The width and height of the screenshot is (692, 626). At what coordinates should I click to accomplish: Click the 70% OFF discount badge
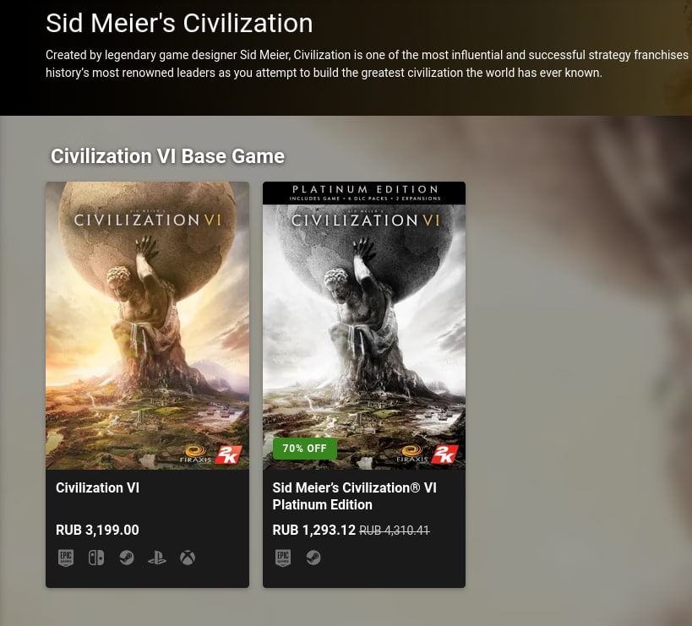click(305, 449)
